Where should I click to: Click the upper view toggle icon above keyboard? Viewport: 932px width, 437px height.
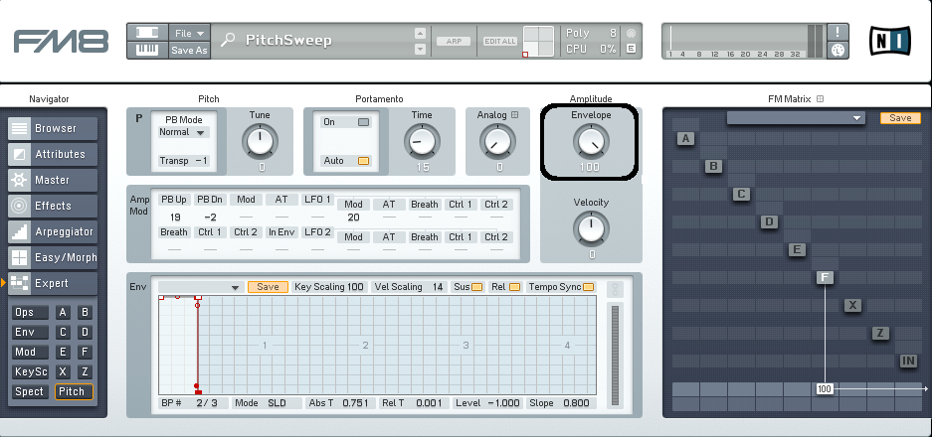[147, 33]
